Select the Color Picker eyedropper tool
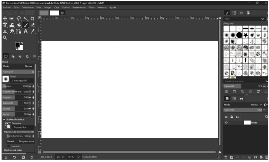The image size is (269, 162). [32, 31]
